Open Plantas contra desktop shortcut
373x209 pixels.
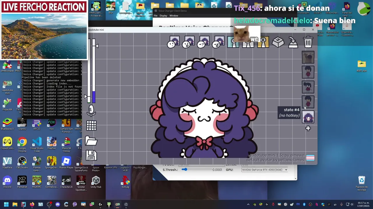[37, 164]
